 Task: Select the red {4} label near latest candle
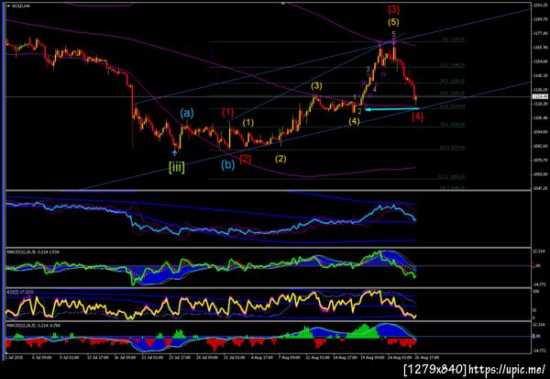pos(417,117)
